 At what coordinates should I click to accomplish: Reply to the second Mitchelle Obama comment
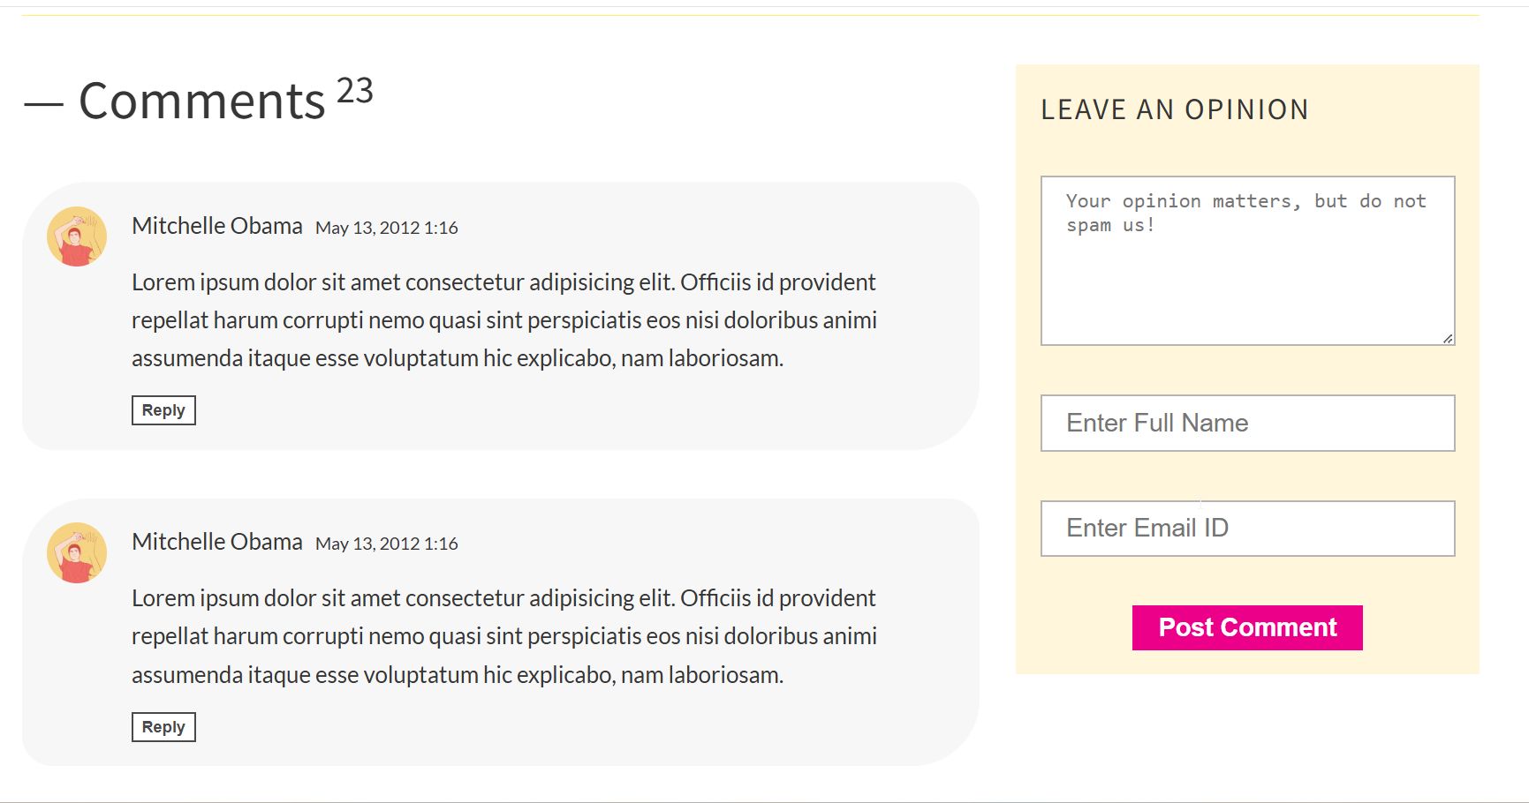pos(163,727)
